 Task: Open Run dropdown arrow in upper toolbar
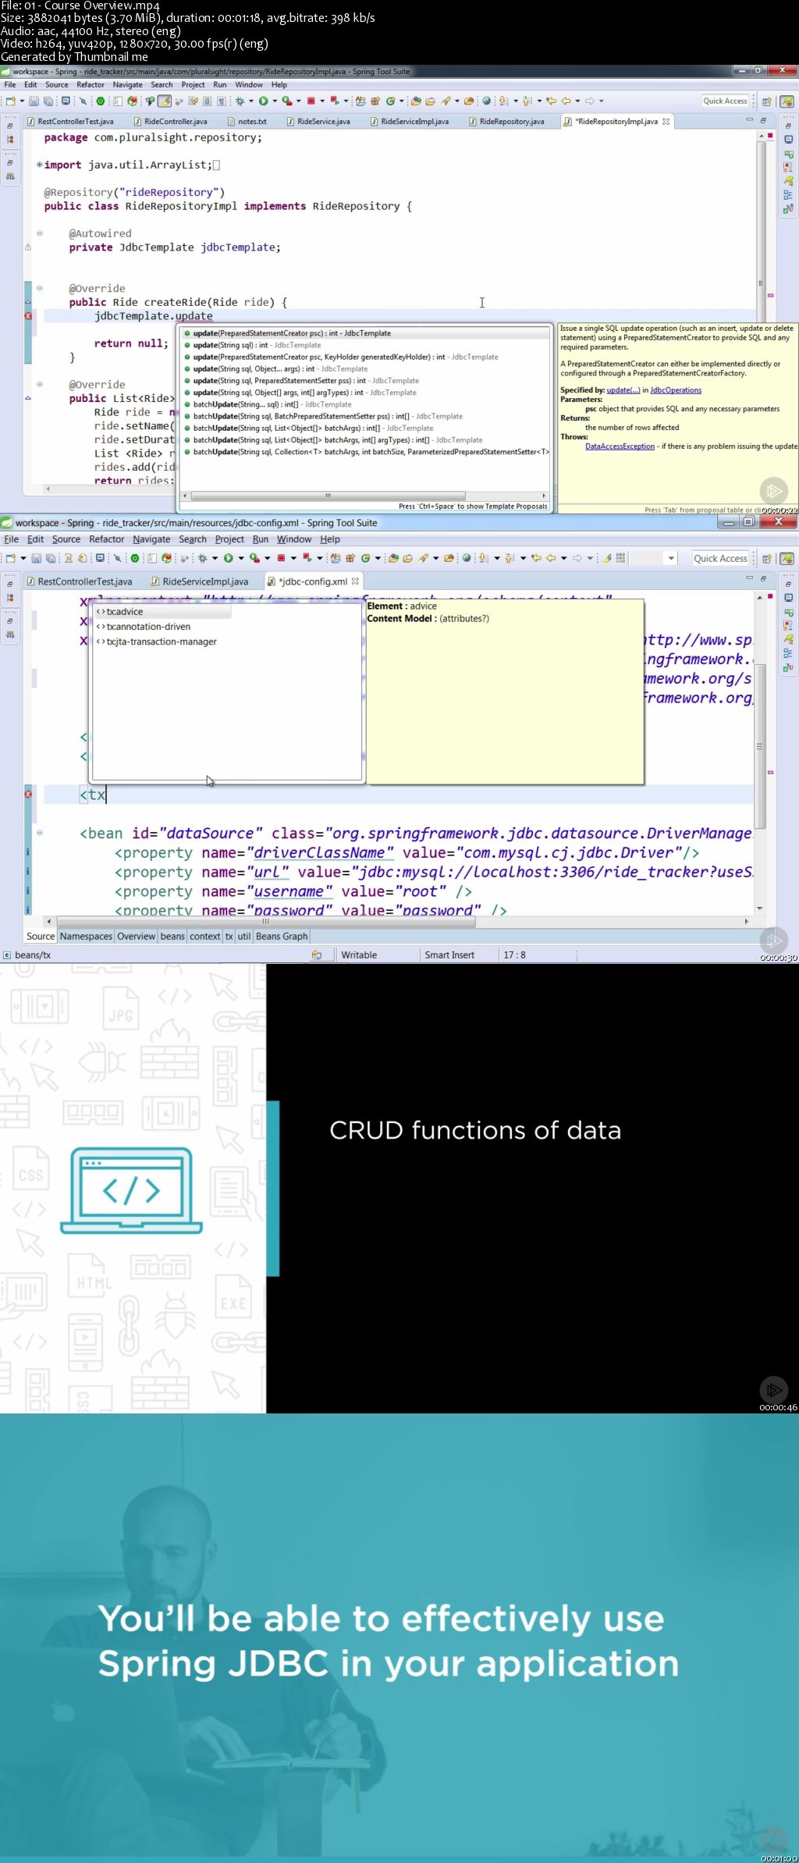tap(274, 101)
